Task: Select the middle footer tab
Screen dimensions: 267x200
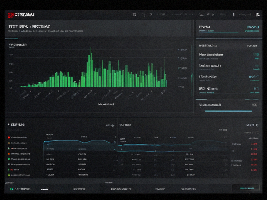Action: [121, 189]
